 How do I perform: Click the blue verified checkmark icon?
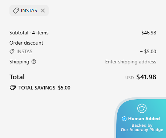pos(124,119)
